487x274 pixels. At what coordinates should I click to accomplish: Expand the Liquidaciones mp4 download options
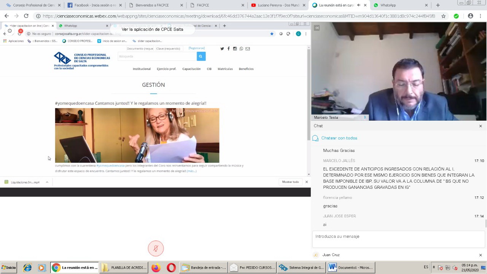(x=47, y=182)
